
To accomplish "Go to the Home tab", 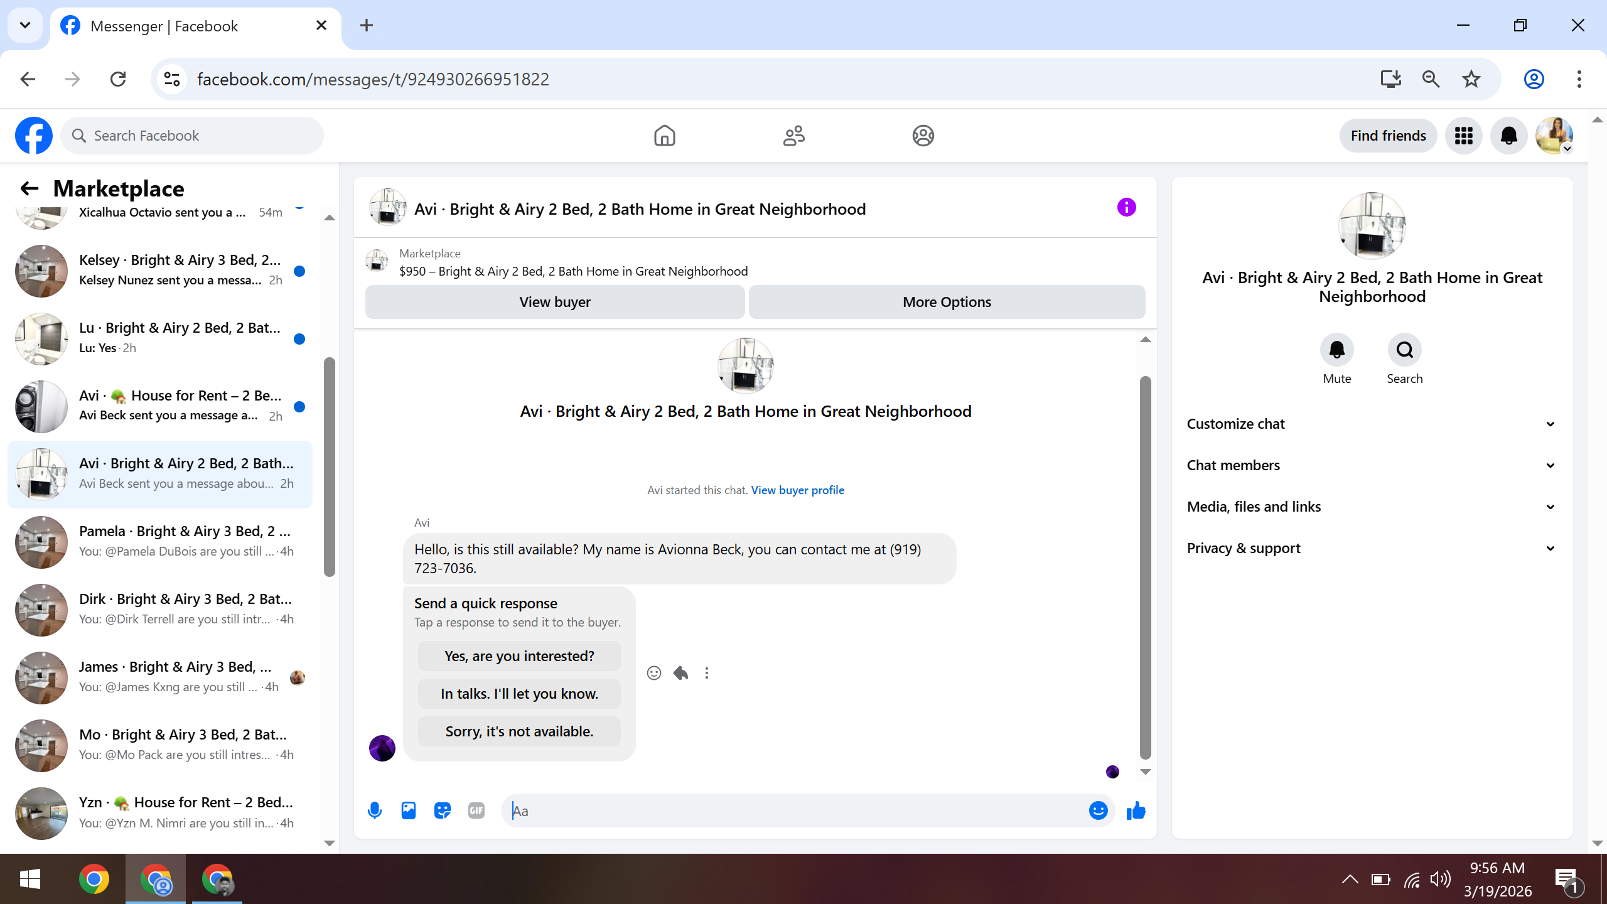I will coord(664,136).
